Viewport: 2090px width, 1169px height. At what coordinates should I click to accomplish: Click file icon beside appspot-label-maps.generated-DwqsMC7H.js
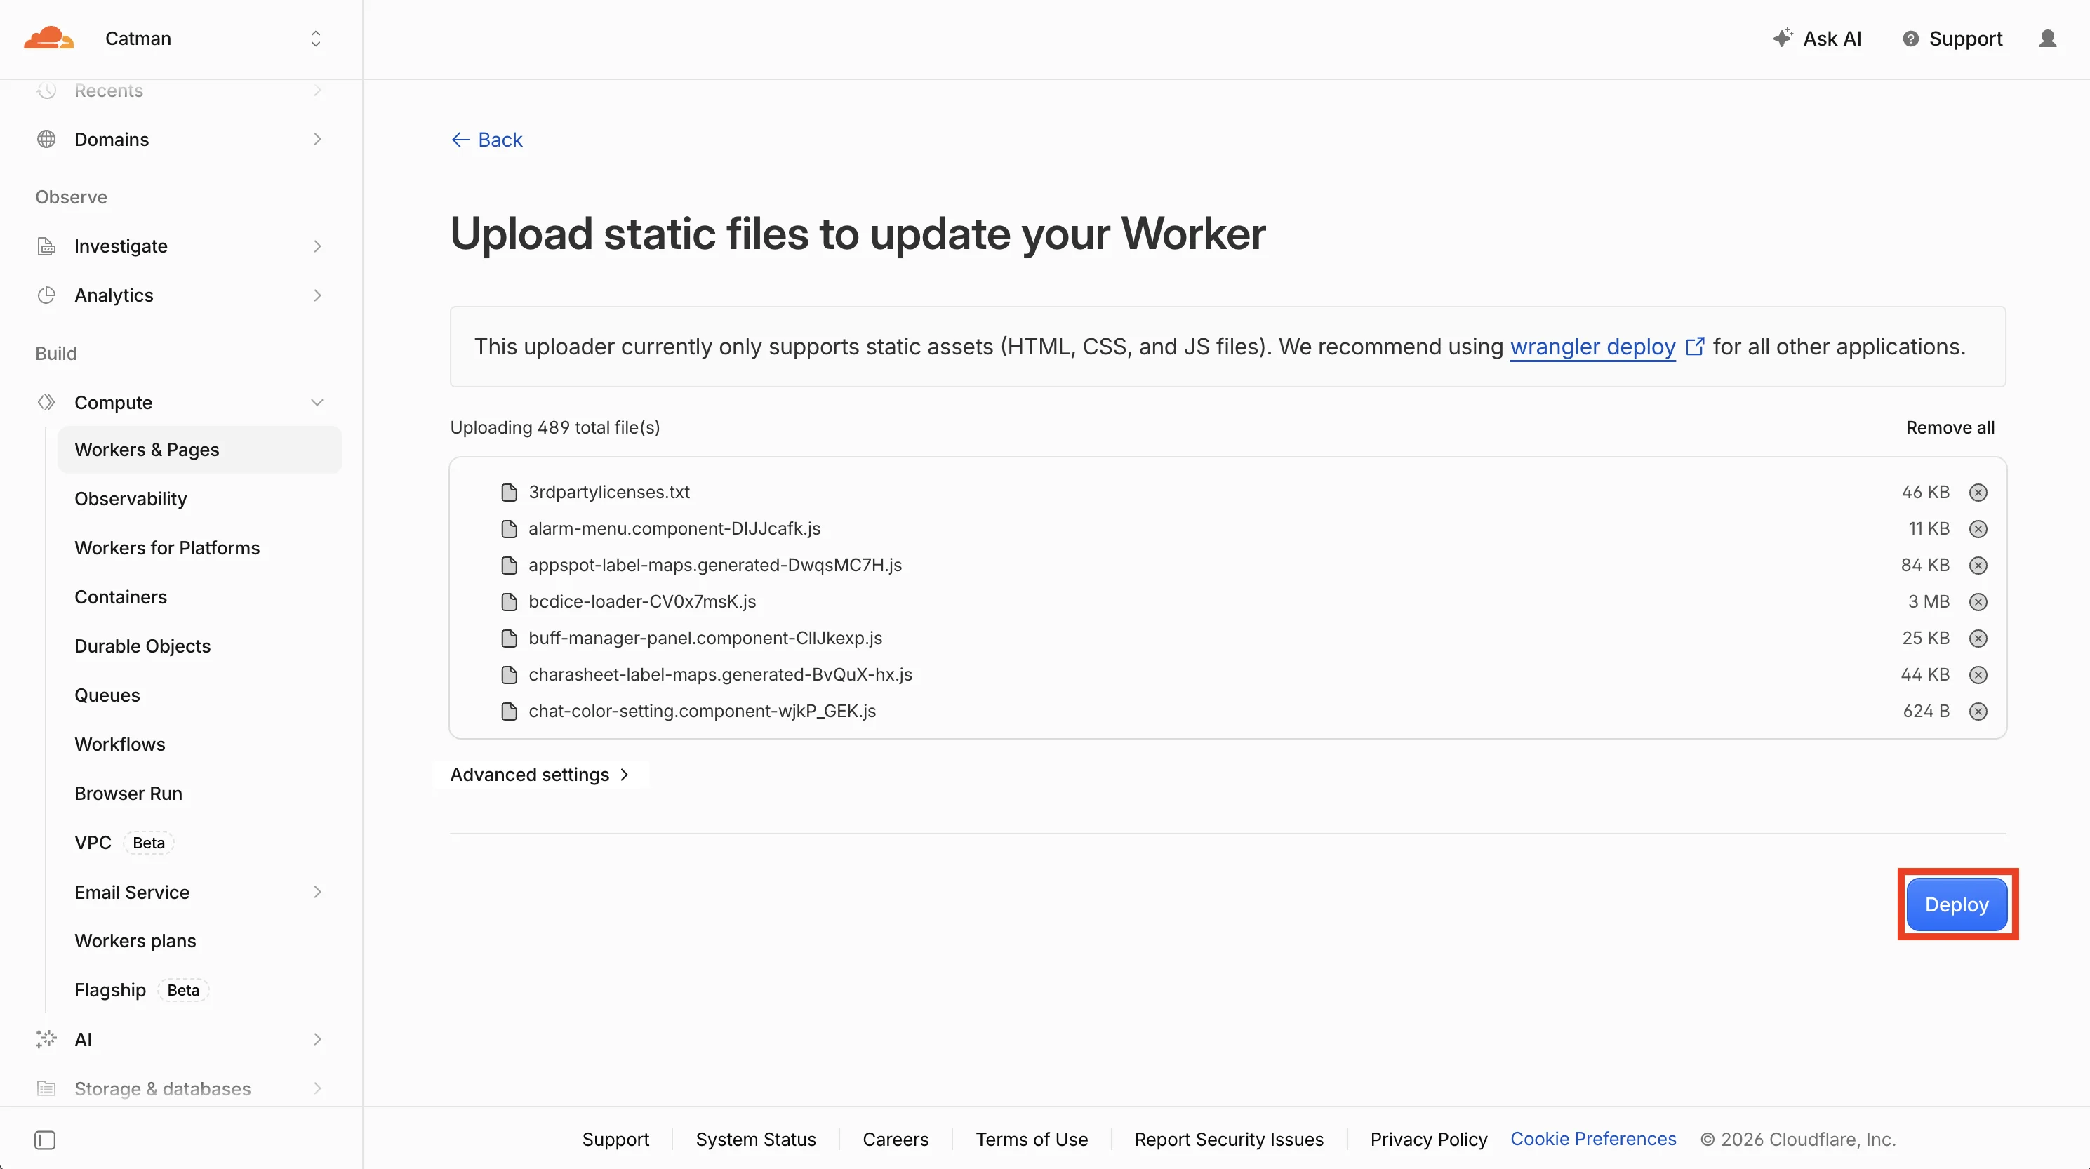(510, 566)
